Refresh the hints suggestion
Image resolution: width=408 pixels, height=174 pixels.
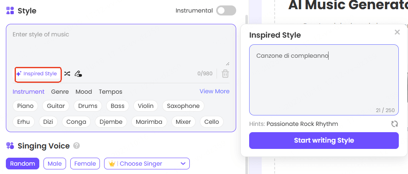(394, 124)
